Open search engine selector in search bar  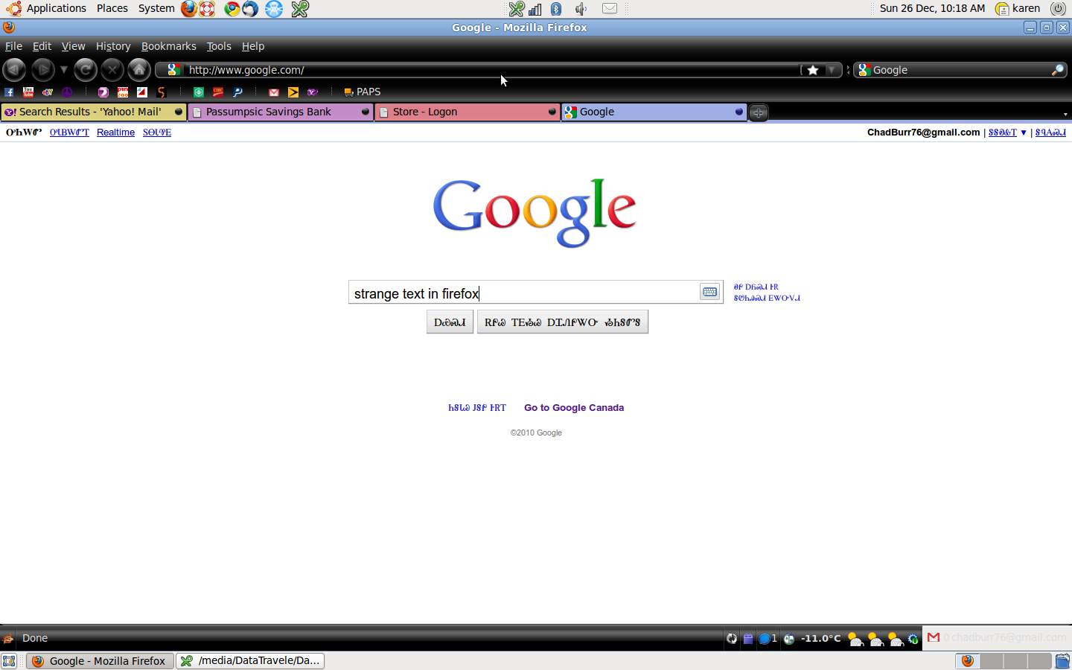pyautogui.click(x=864, y=70)
